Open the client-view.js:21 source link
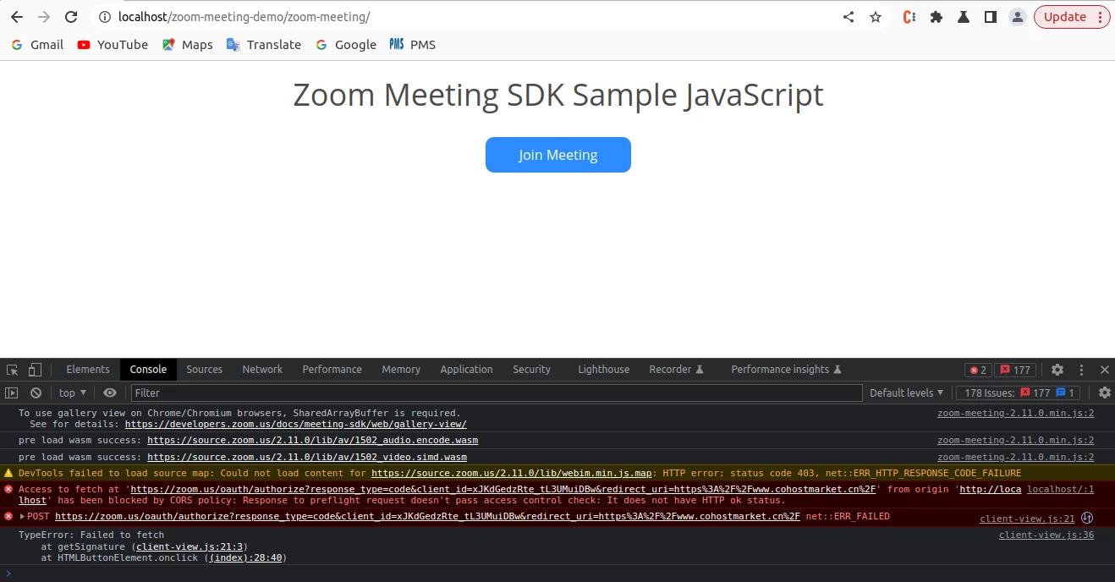The width and height of the screenshot is (1115, 582). (x=1027, y=519)
